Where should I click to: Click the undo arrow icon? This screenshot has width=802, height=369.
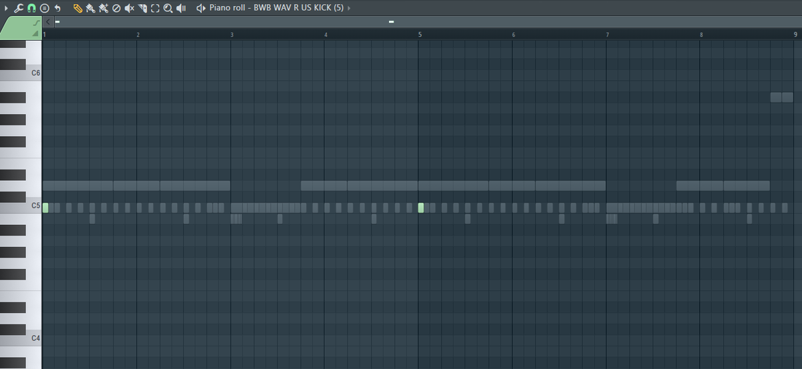pyautogui.click(x=57, y=8)
